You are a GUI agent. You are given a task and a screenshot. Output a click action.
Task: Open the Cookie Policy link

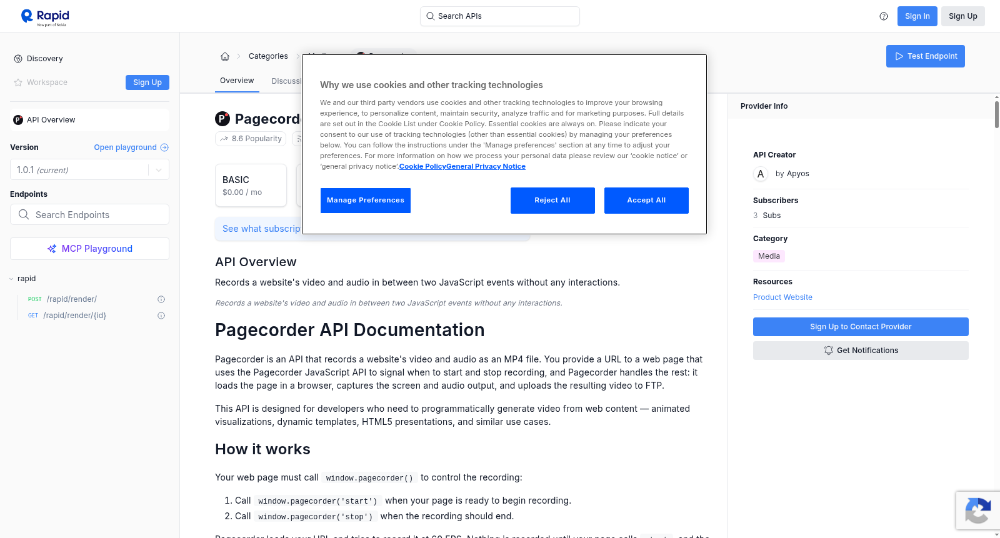[x=422, y=166]
